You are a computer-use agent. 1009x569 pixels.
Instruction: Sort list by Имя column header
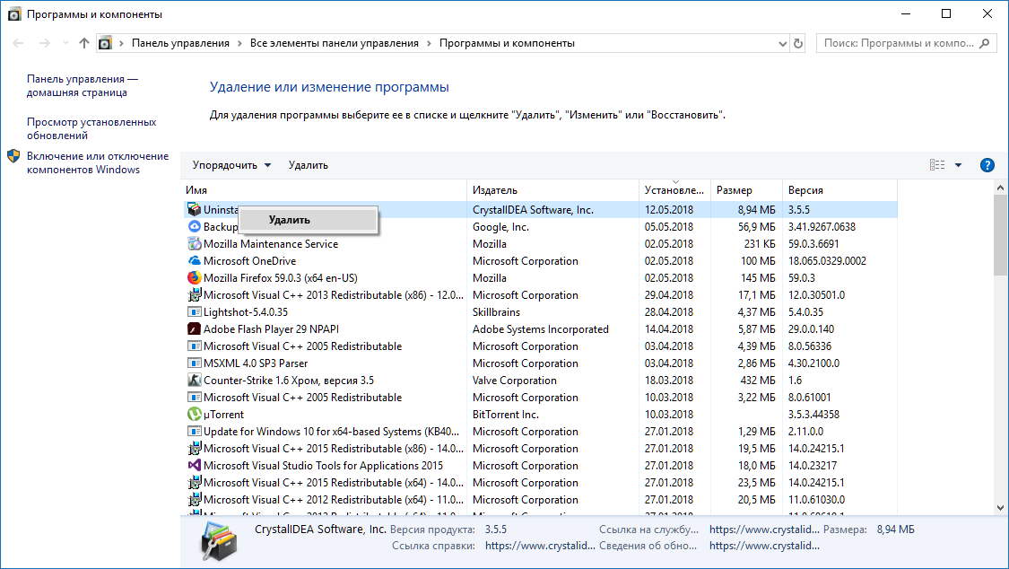[x=324, y=190]
